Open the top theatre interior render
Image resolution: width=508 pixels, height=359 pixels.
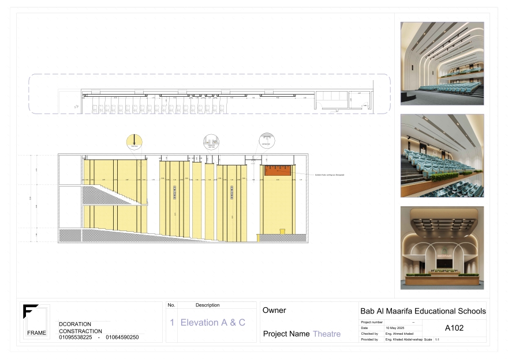(442, 63)
